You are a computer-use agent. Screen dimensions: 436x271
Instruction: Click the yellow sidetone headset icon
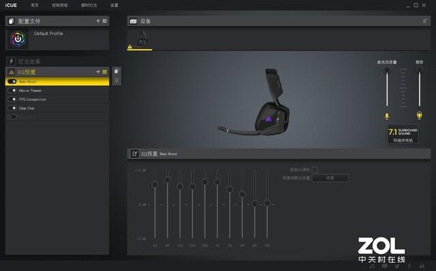(x=420, y=115)
